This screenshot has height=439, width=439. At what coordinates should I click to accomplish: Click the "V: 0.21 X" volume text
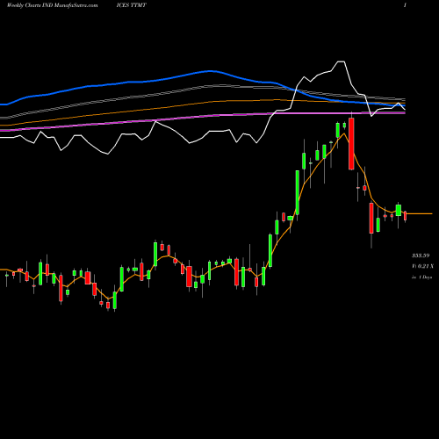(422, 266)
